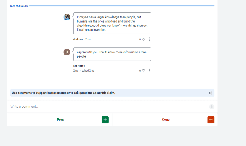246x146 pixels.
Task: Open the Andreas username link
Action: tap(78, 39)
